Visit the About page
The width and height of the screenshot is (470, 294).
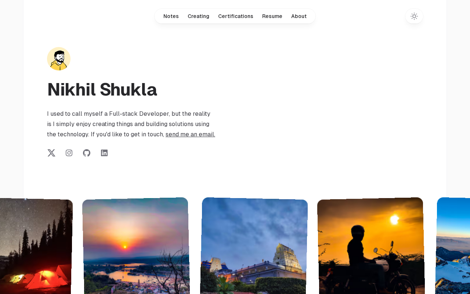[299, 16]
